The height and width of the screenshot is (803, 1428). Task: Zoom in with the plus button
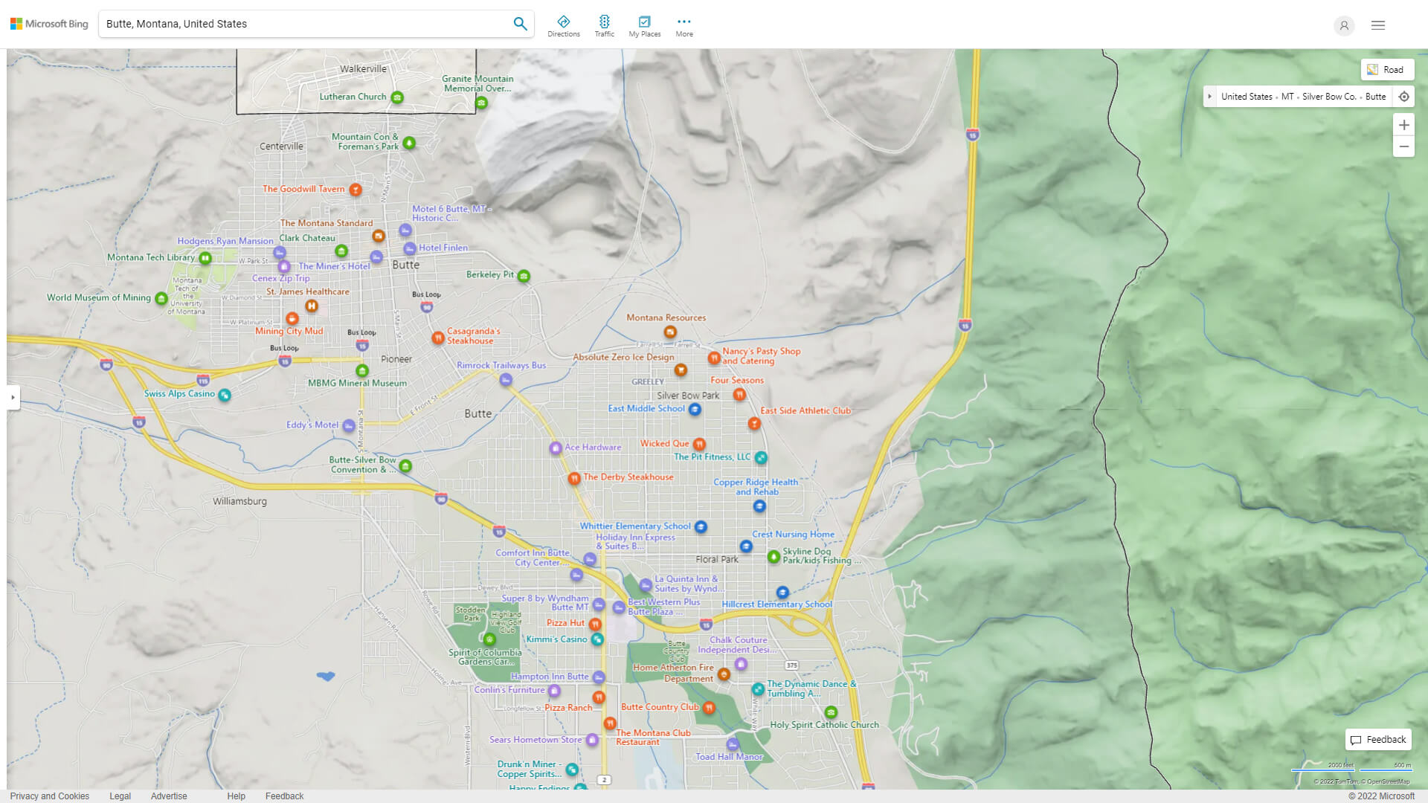[x=1403, y=125]
